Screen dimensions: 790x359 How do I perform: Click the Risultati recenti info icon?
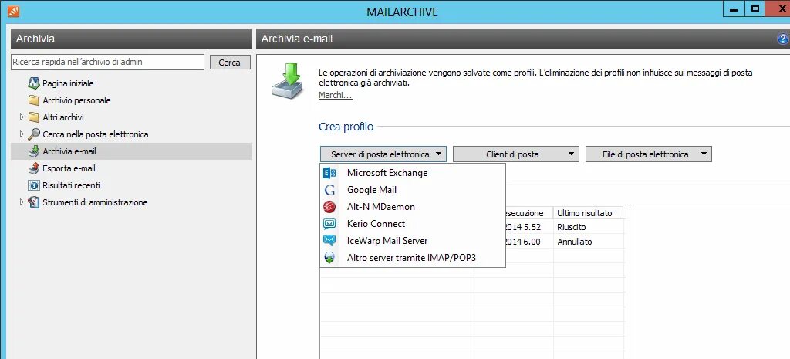pos(34,185)
